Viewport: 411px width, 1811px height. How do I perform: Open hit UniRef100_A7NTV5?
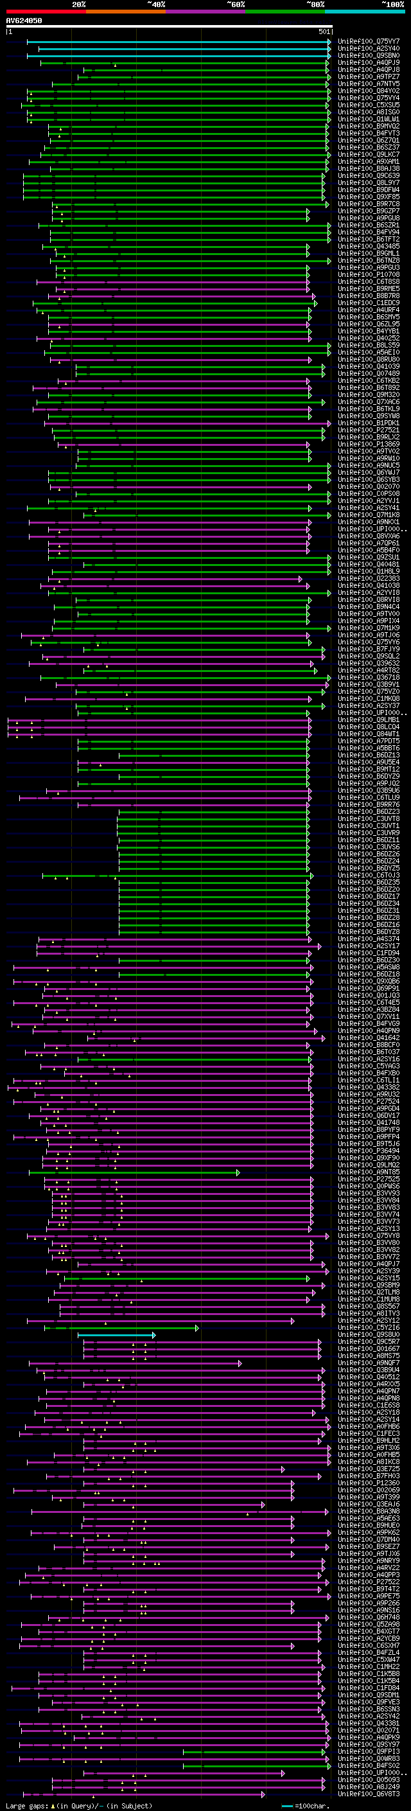[369, 84]
